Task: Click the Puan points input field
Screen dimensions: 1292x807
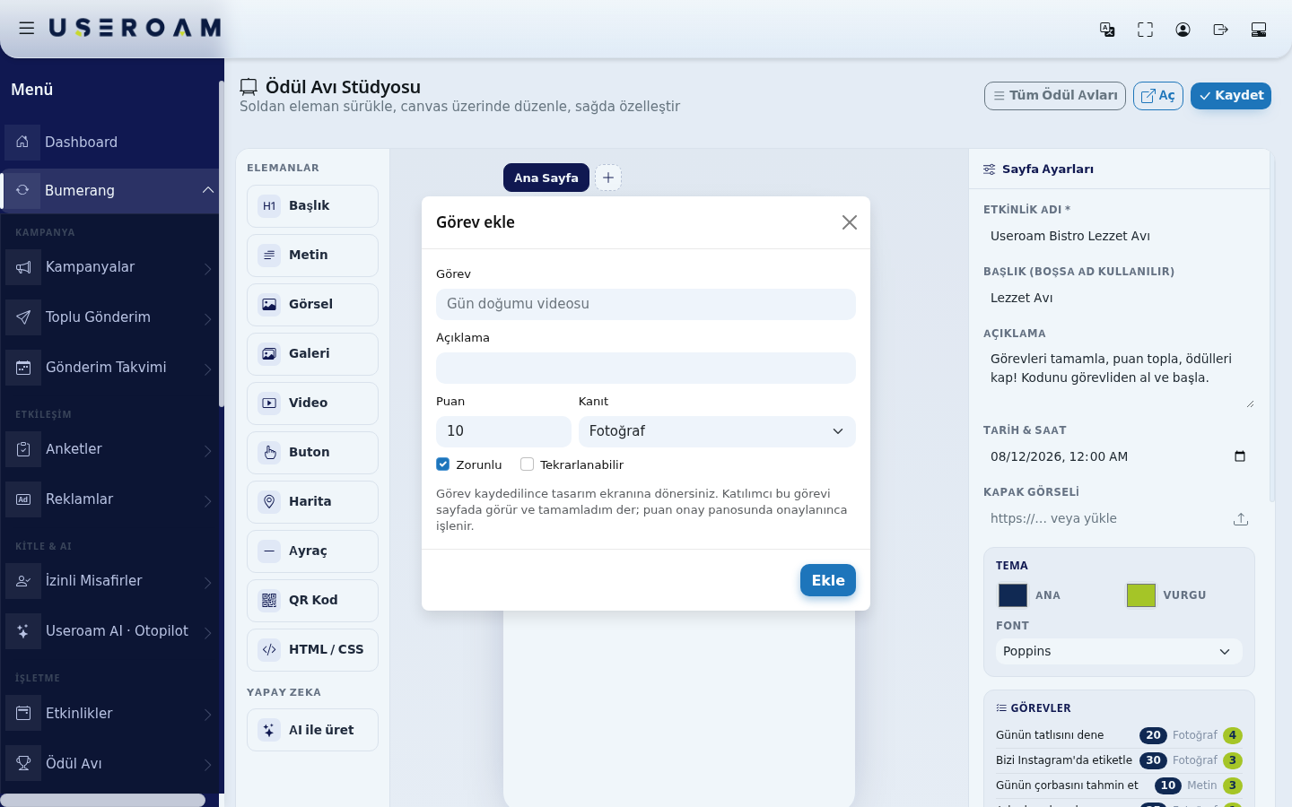Action: pos(503,431)
